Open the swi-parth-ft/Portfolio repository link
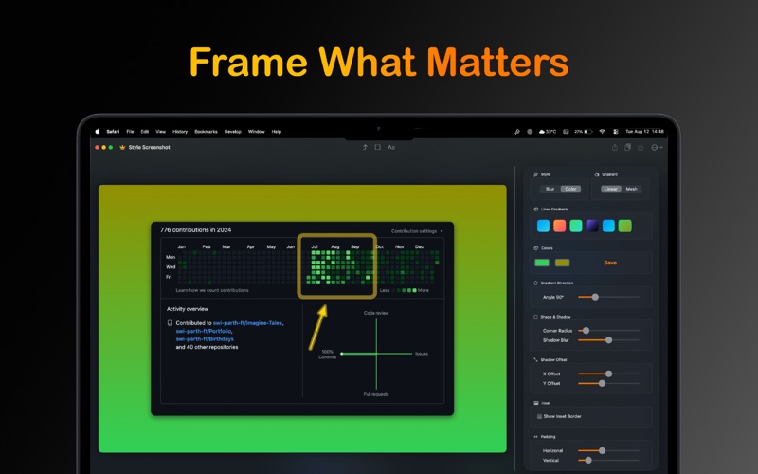 pyautogui.click(x=204, y=331)
